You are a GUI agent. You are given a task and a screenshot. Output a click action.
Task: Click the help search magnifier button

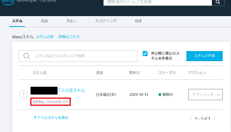pyautogui.click(x=218, y=2)
